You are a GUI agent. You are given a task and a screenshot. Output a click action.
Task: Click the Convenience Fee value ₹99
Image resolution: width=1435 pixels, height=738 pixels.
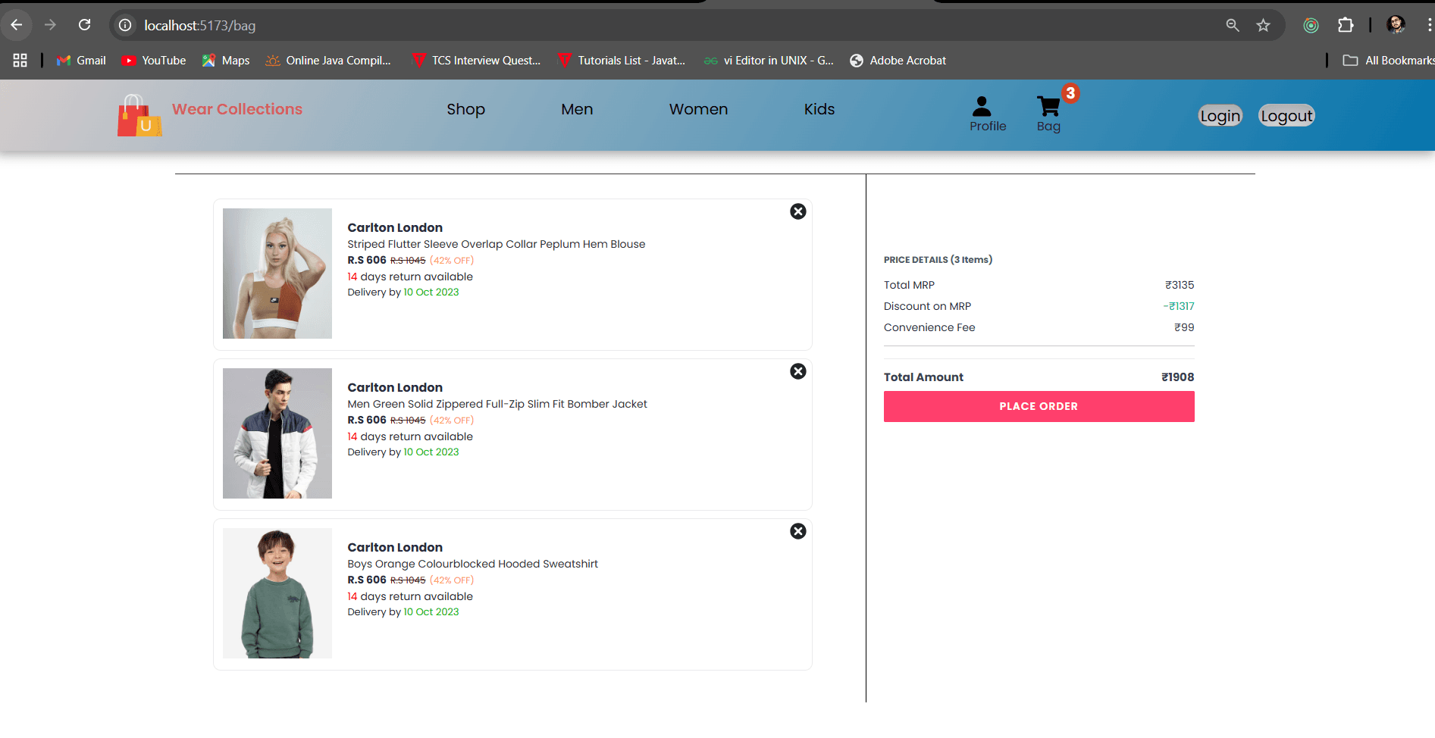[x=1184, y=327]
